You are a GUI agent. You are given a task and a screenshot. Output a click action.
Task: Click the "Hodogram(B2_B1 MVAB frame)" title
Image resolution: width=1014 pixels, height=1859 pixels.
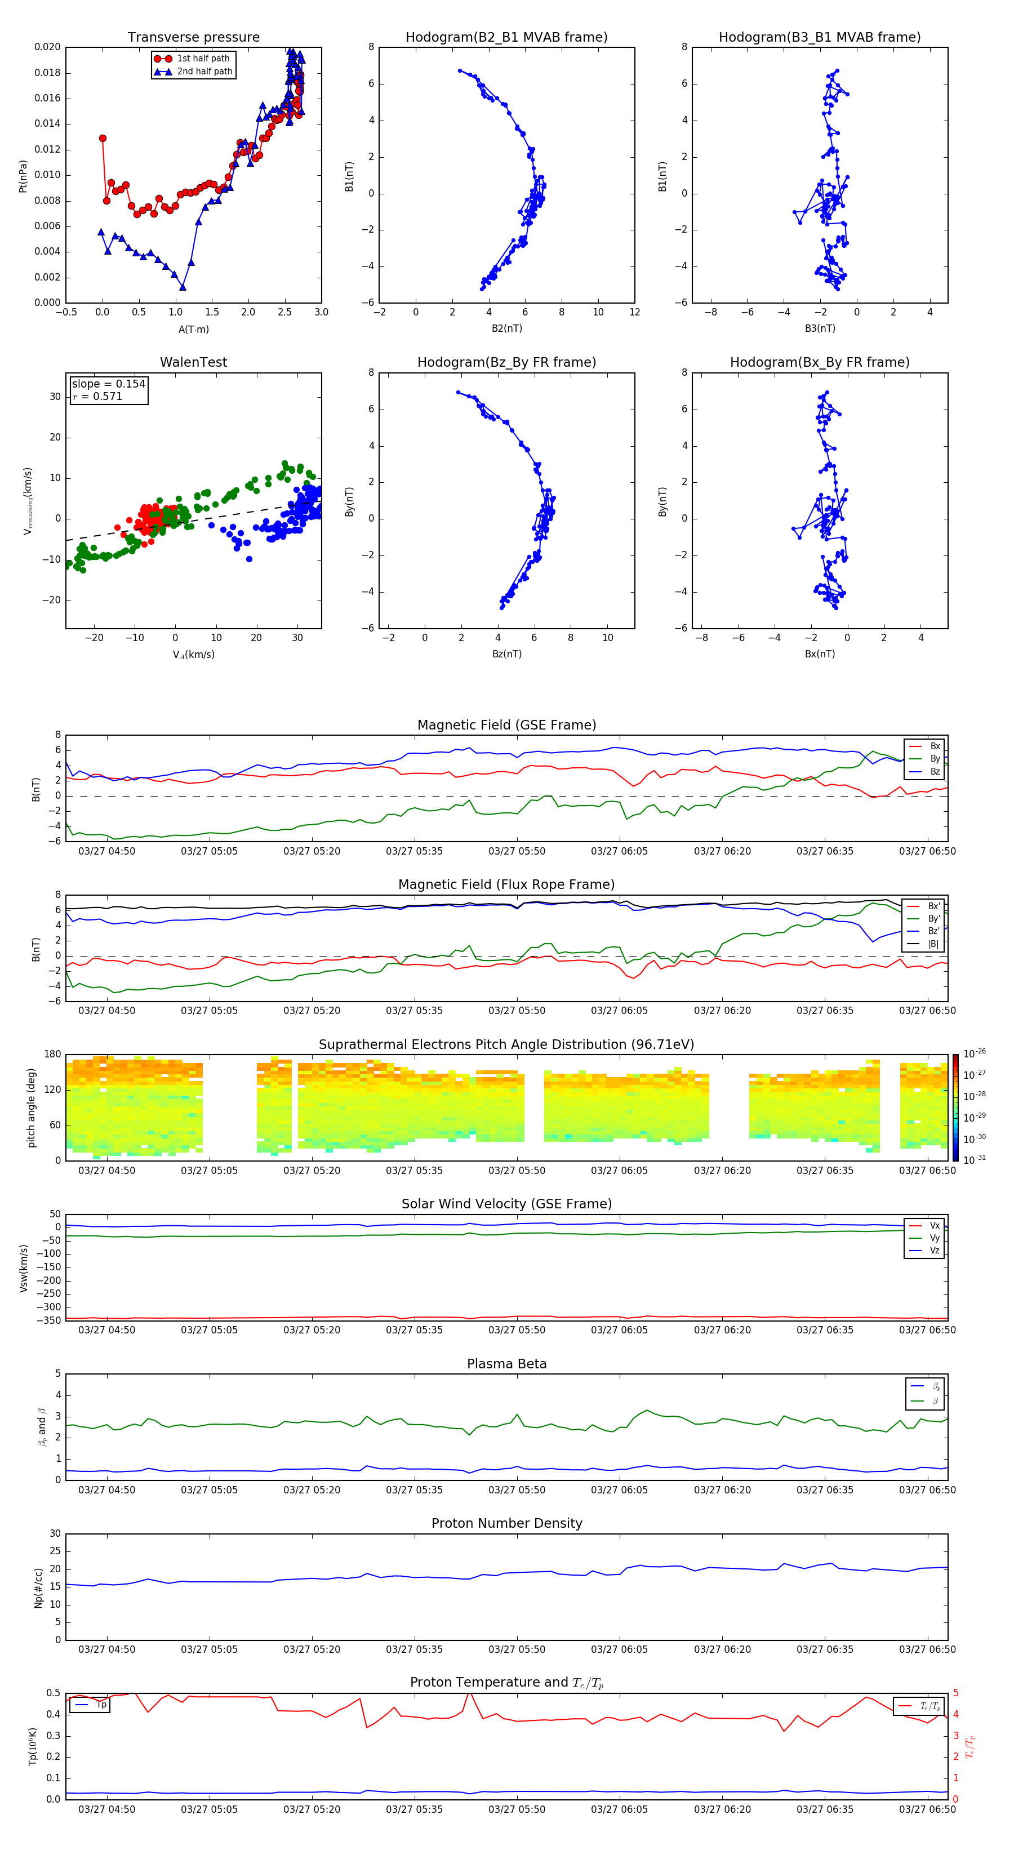[x=506, y=38]
